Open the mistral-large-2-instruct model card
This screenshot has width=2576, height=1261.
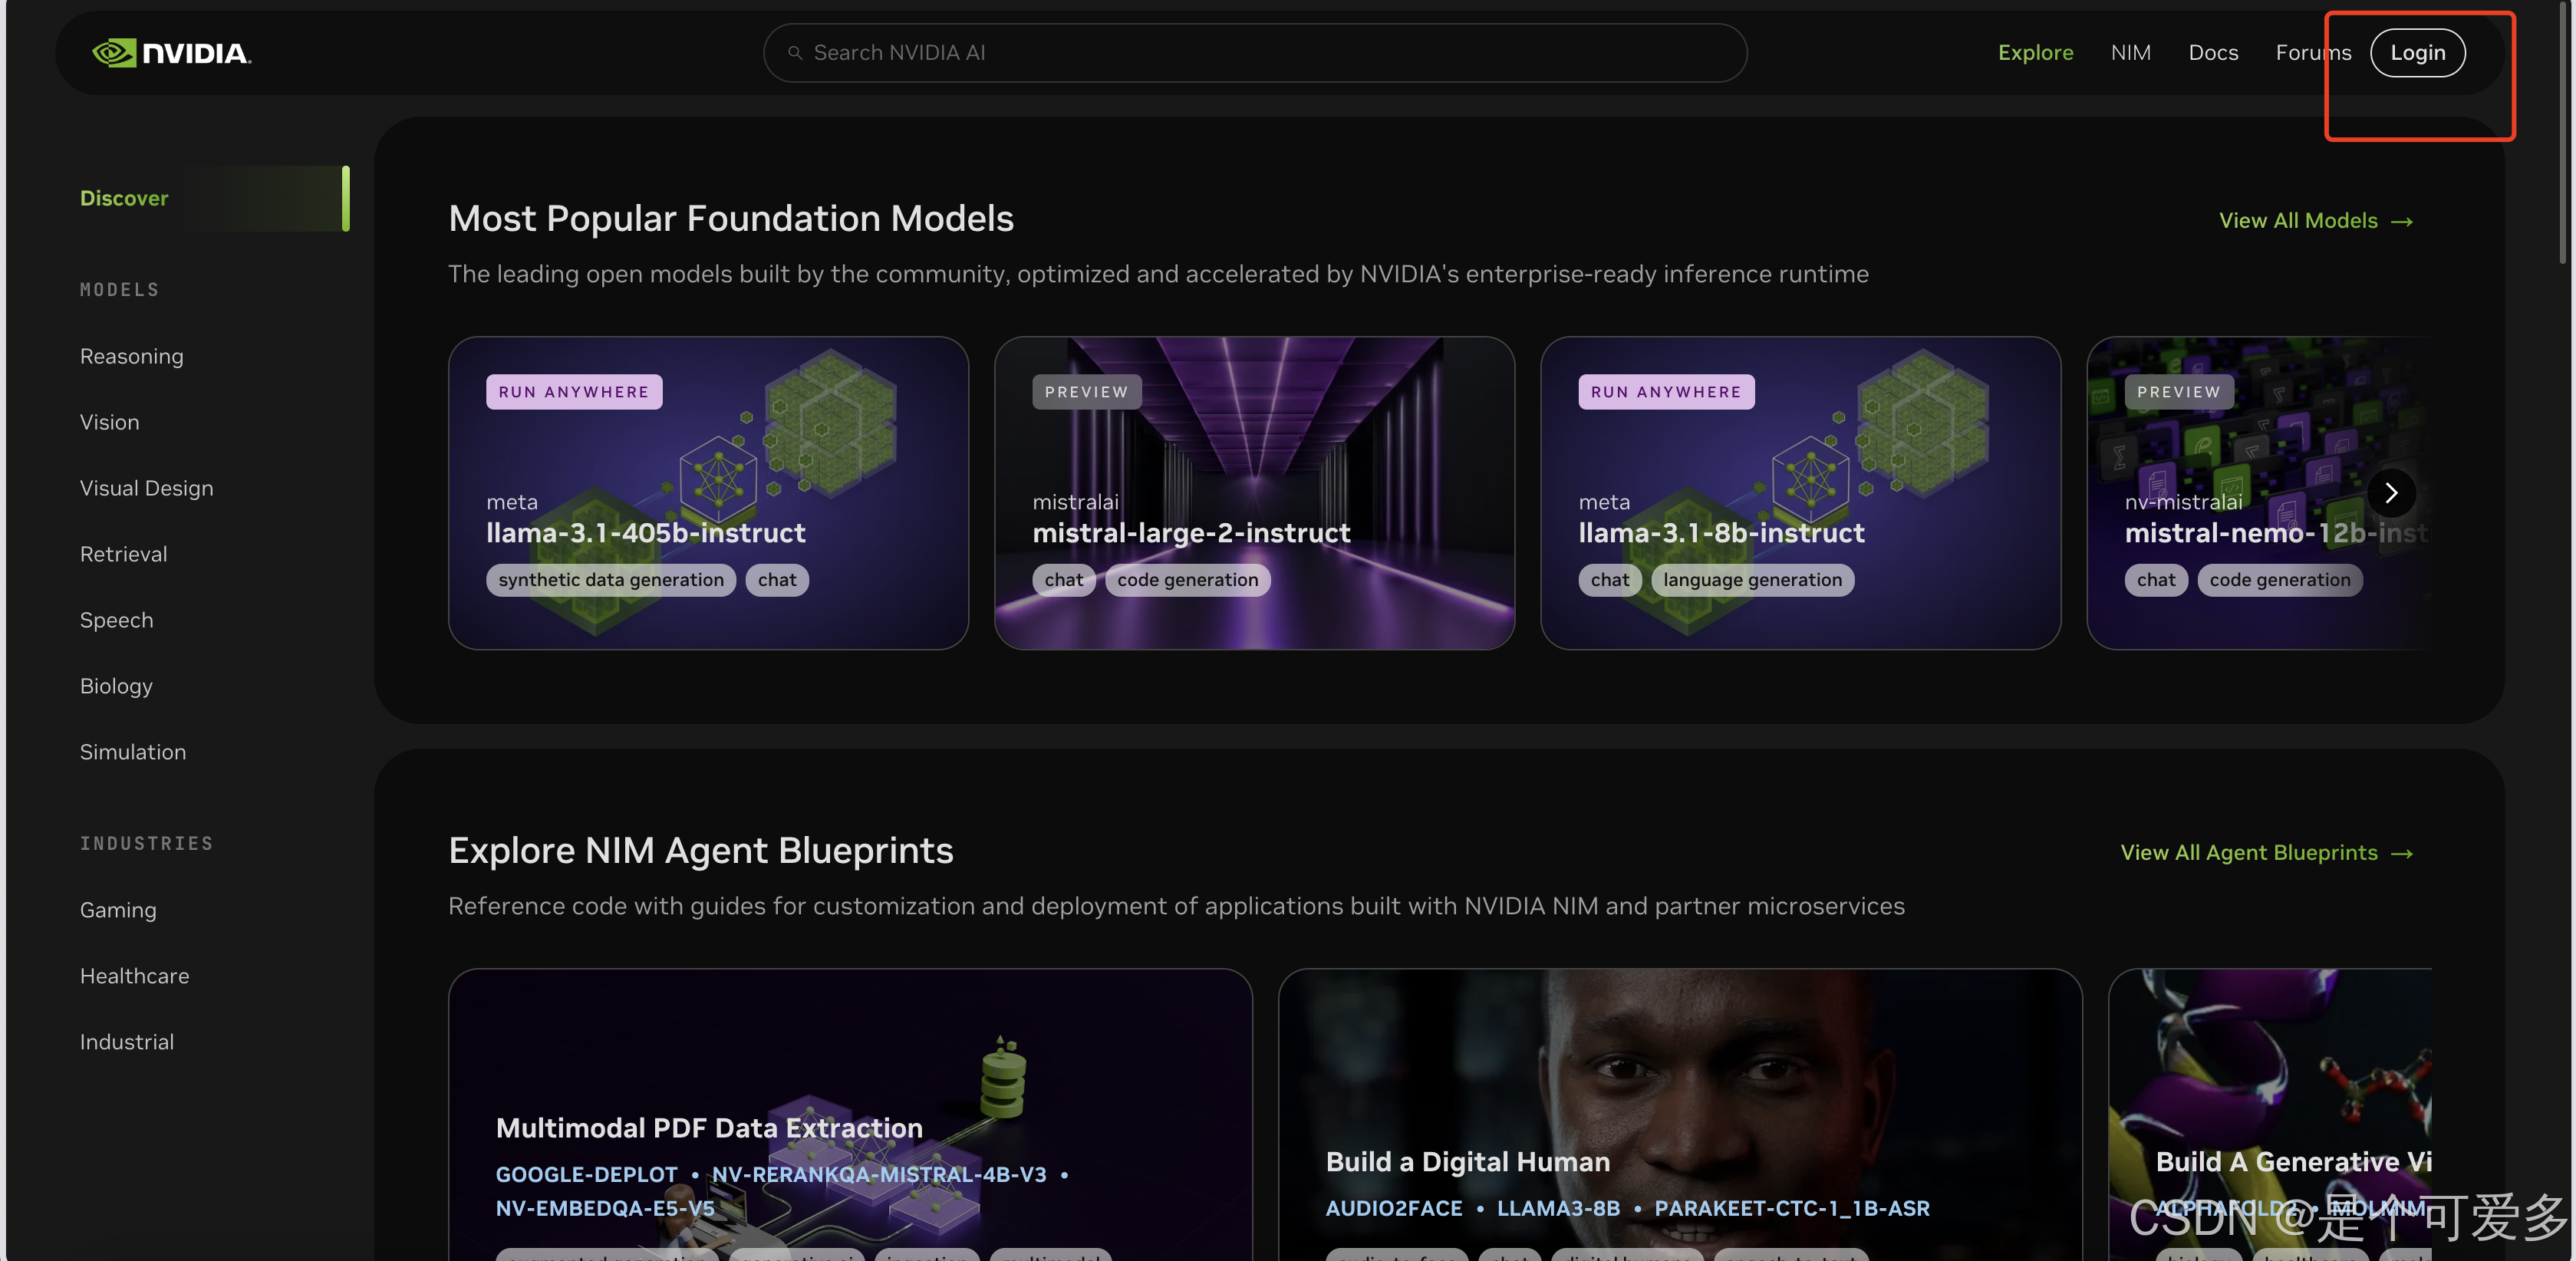pos(1253,492)
